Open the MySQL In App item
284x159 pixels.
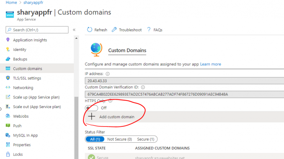(x=26, y=135)
